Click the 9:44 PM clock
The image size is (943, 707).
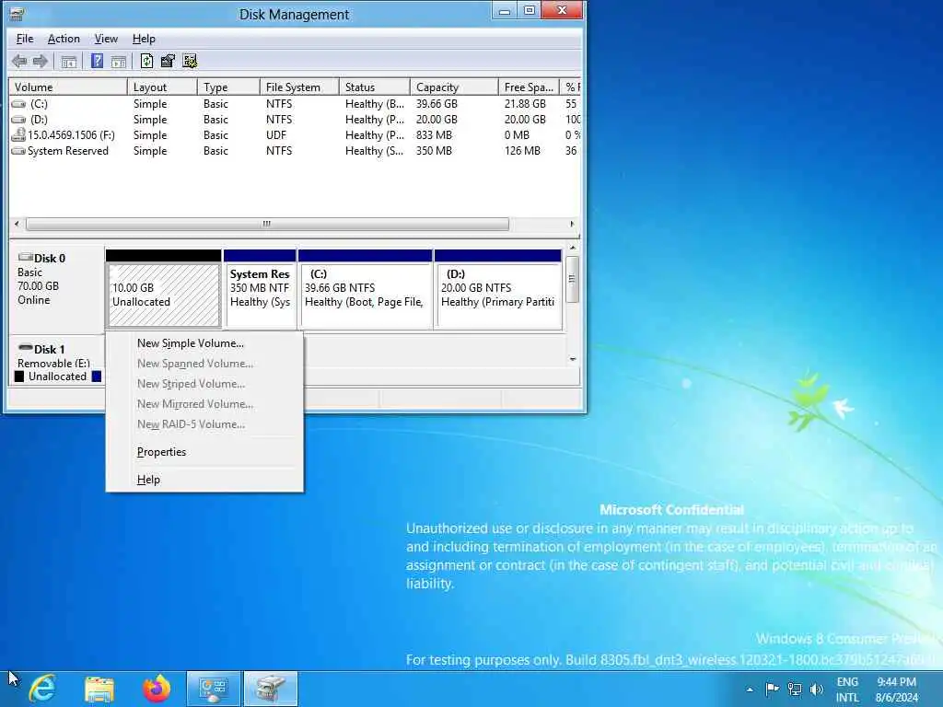tap(896, 682)
